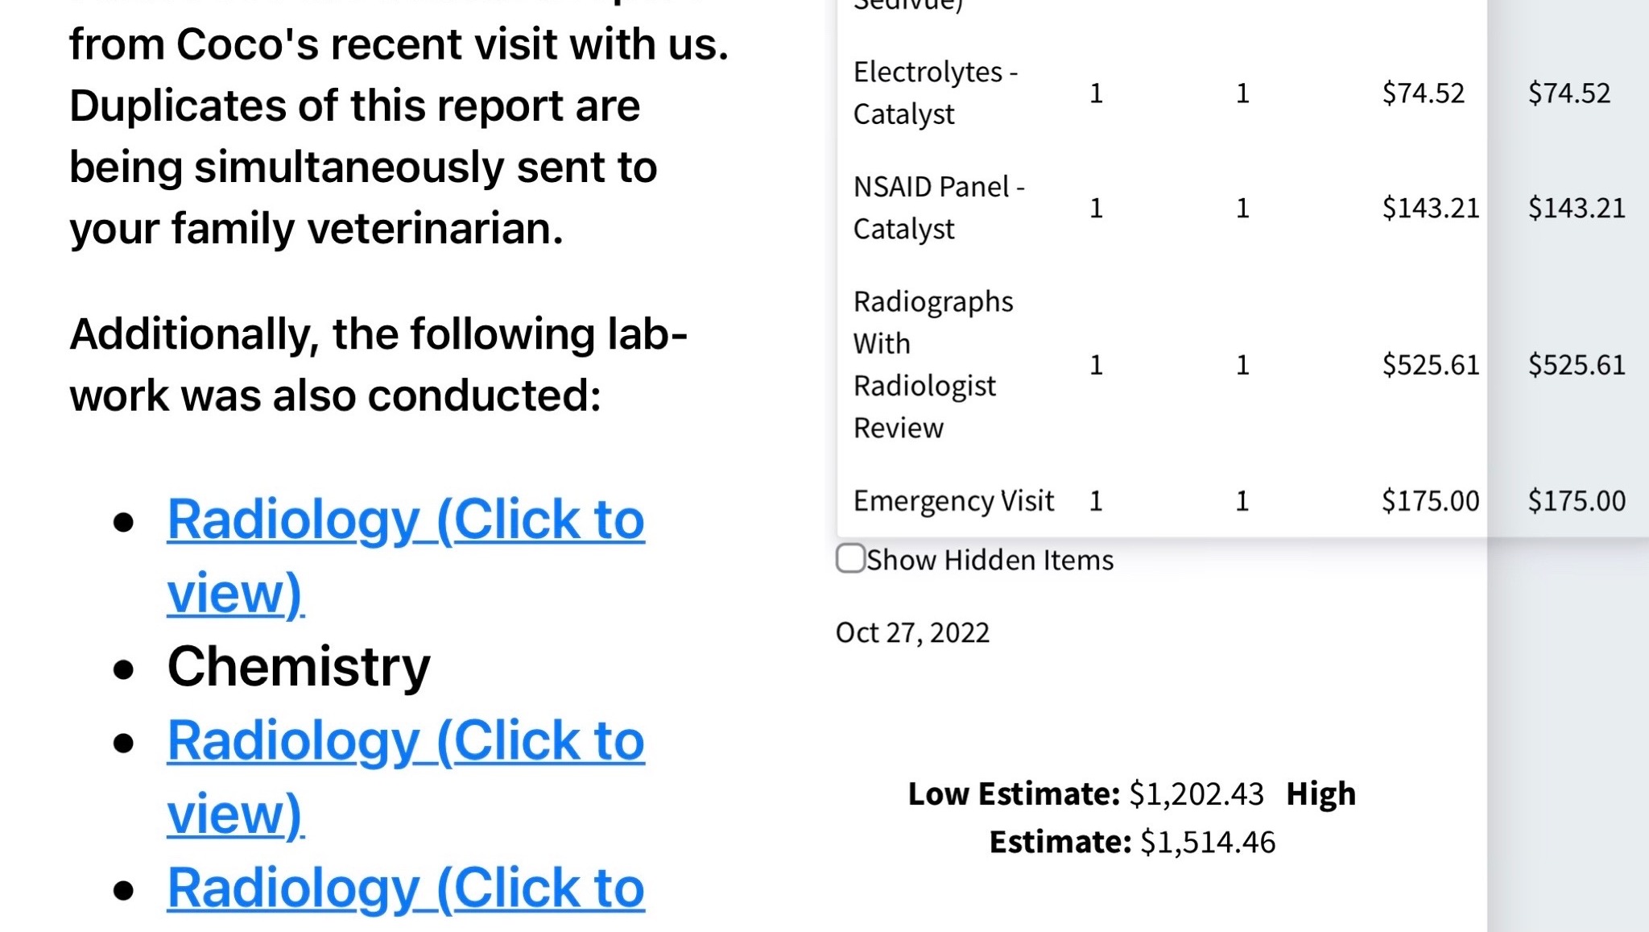This screenshot has height=932, width=1649.
Task: Click the 'your family veterinarian' text
Action: coord(316,229)
